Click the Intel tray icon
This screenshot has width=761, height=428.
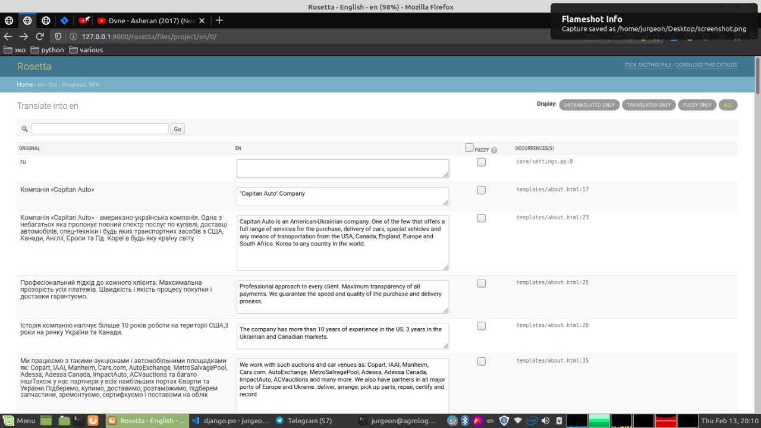point(532,421)
